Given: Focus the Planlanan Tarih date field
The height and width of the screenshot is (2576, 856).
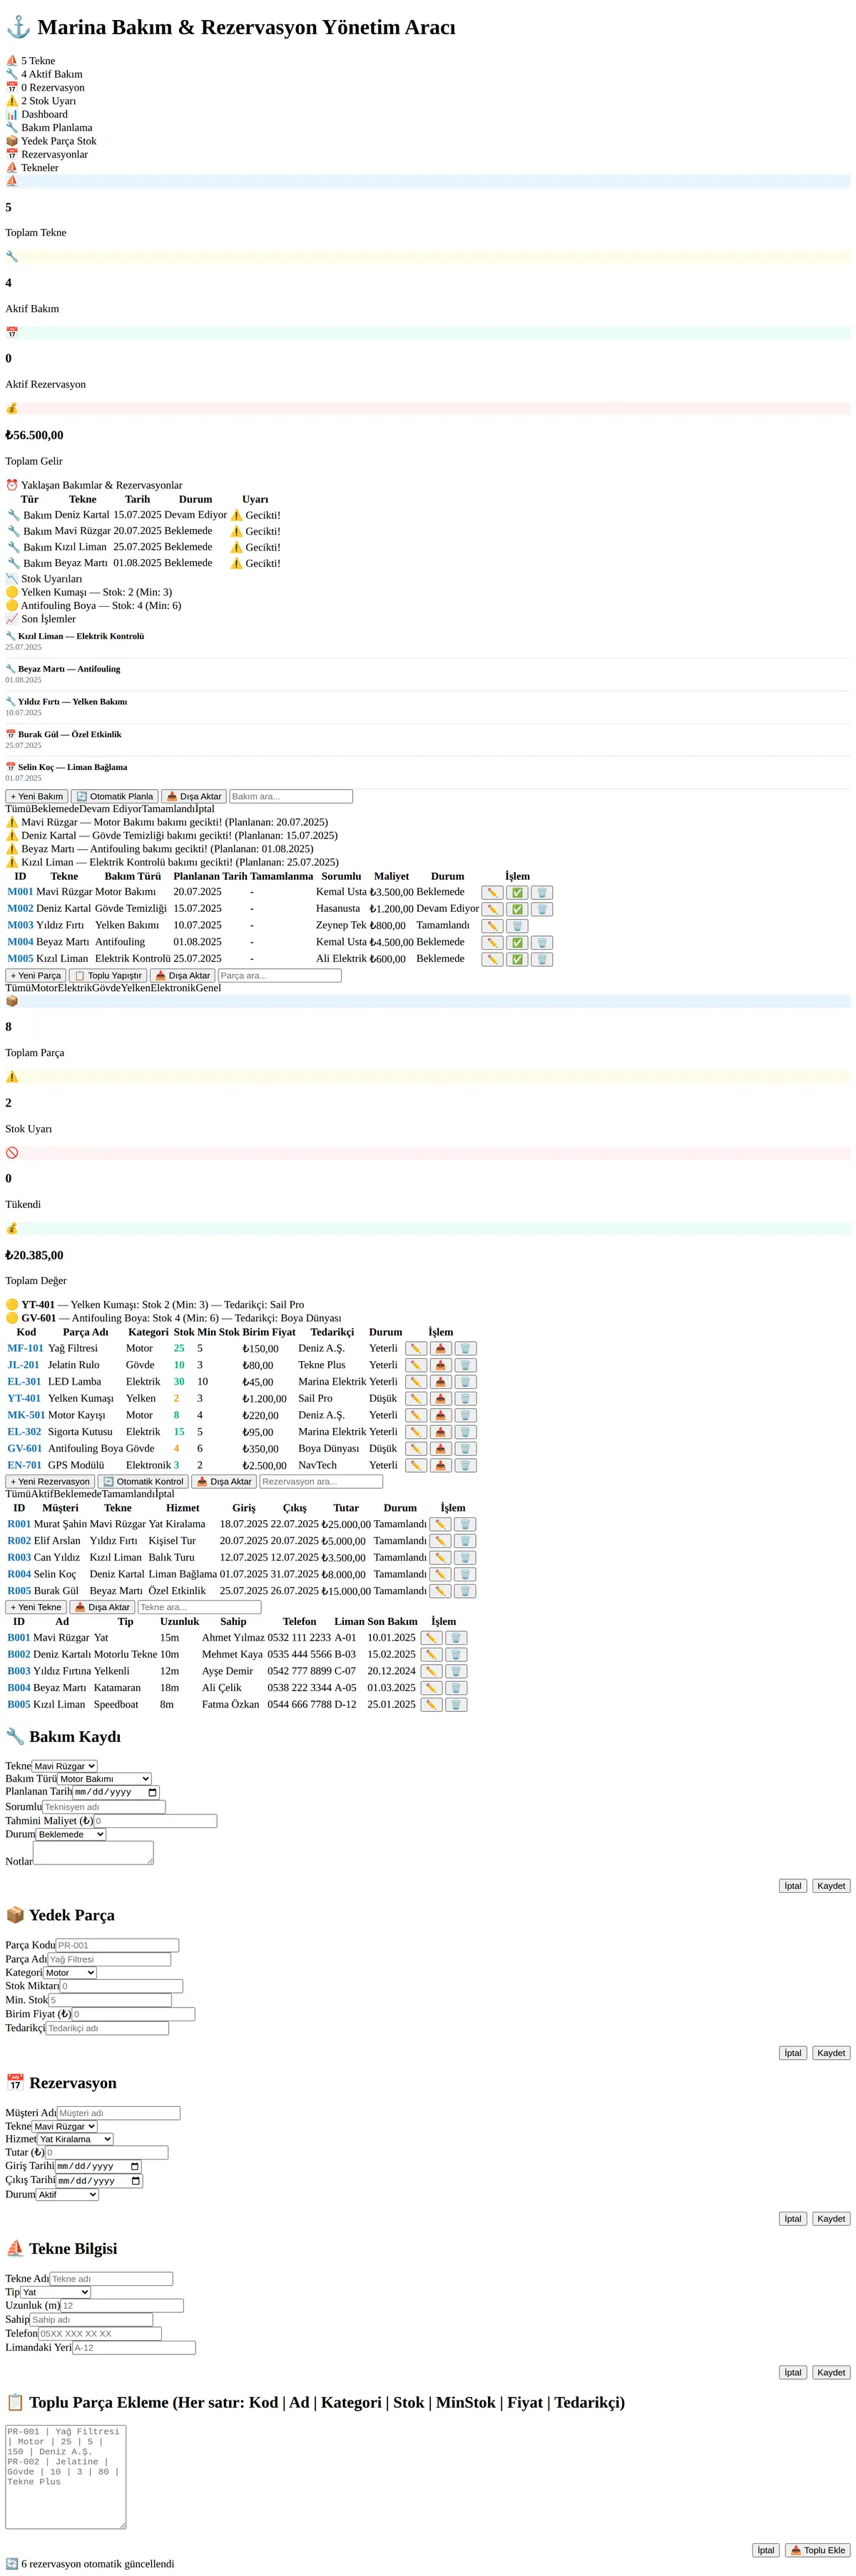Looking at the screenshot, I should coord(116,1792).
